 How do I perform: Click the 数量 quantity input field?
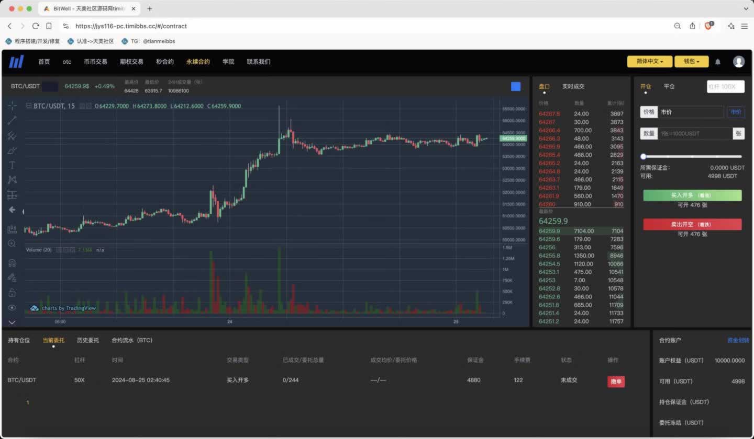[694, 134]
